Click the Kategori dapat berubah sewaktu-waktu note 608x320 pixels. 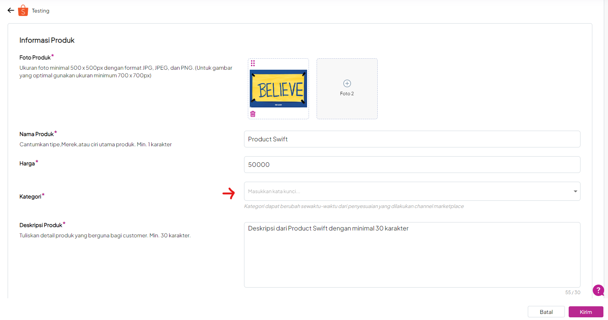pos(354,206)
